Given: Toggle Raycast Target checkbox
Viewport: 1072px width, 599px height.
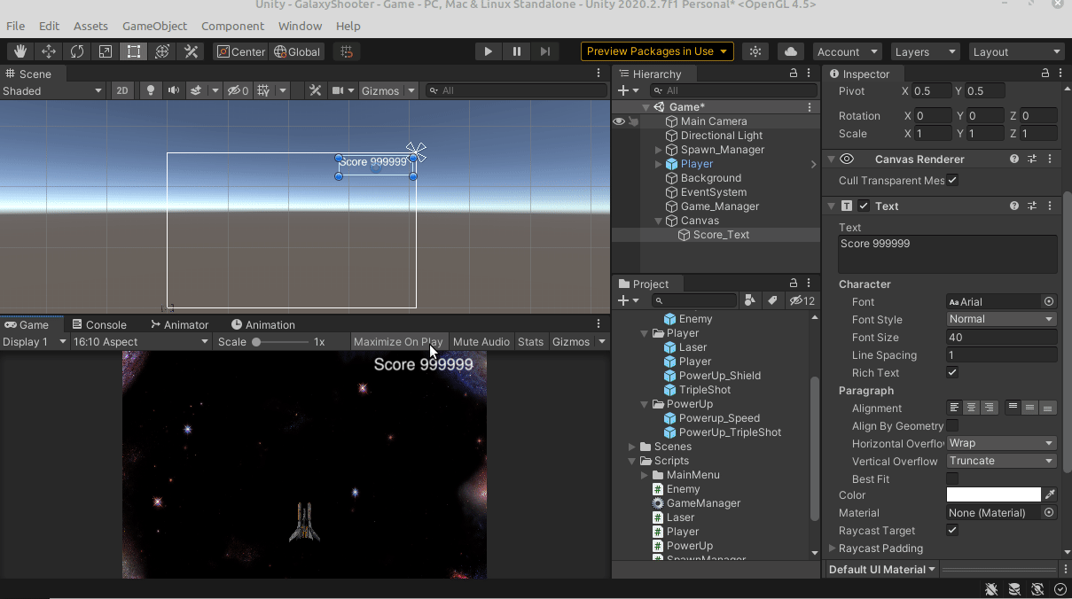Looking at the screenshot, I should pos(952,531).
